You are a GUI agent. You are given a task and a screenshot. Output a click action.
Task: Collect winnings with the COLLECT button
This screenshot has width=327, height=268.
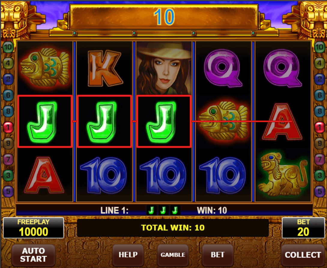pyautogui.click(x=303, y=255)
